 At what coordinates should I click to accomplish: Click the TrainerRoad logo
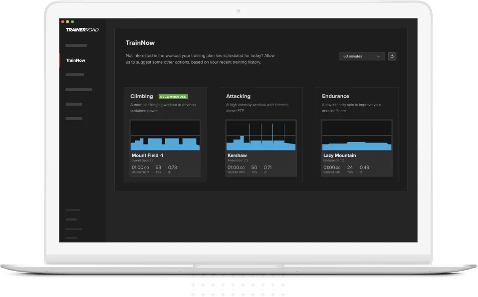(82, 30)
